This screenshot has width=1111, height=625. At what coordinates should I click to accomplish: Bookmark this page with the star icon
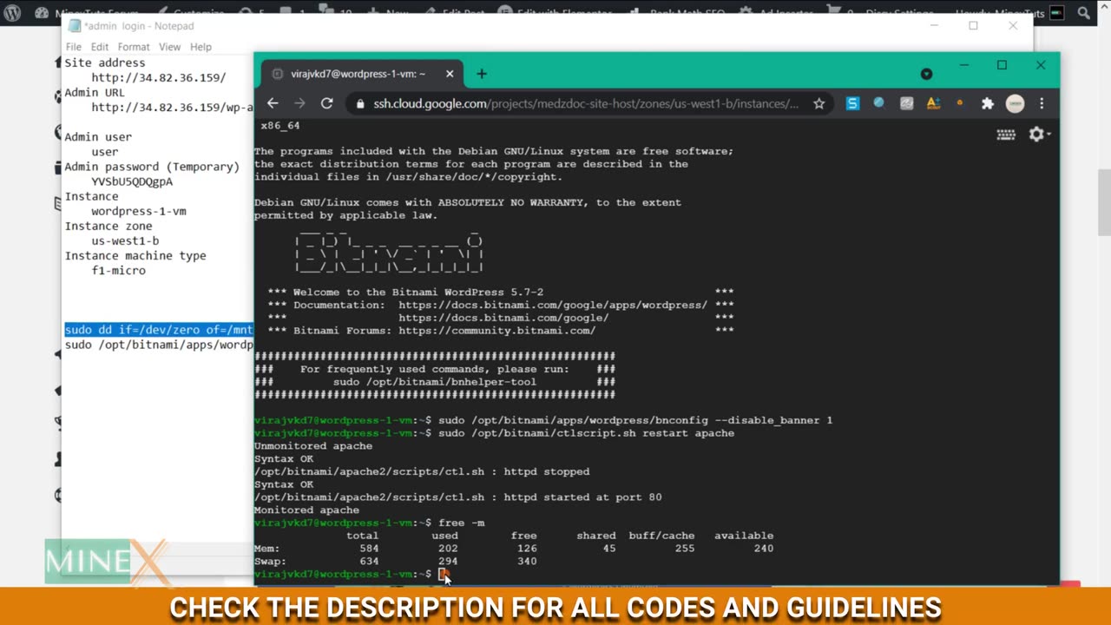pyautogui.click(x=818, y=103)
